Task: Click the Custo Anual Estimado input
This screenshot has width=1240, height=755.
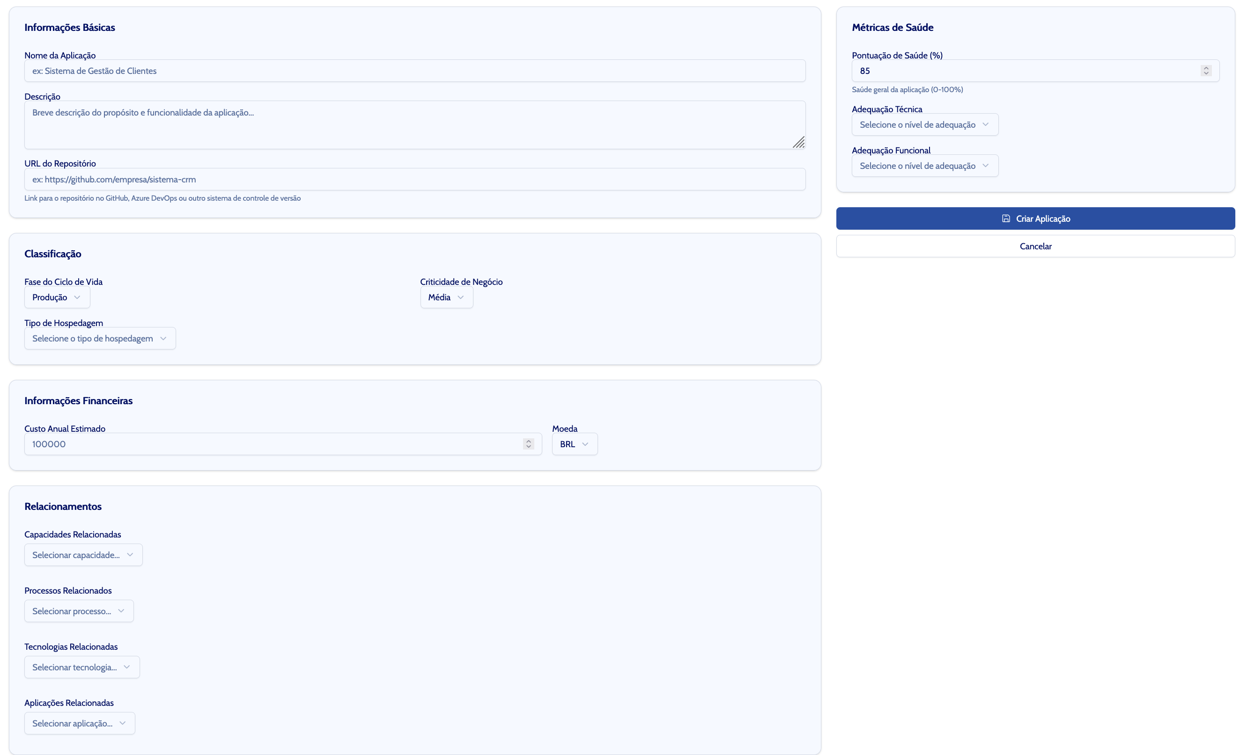Action: click(272, 444)
